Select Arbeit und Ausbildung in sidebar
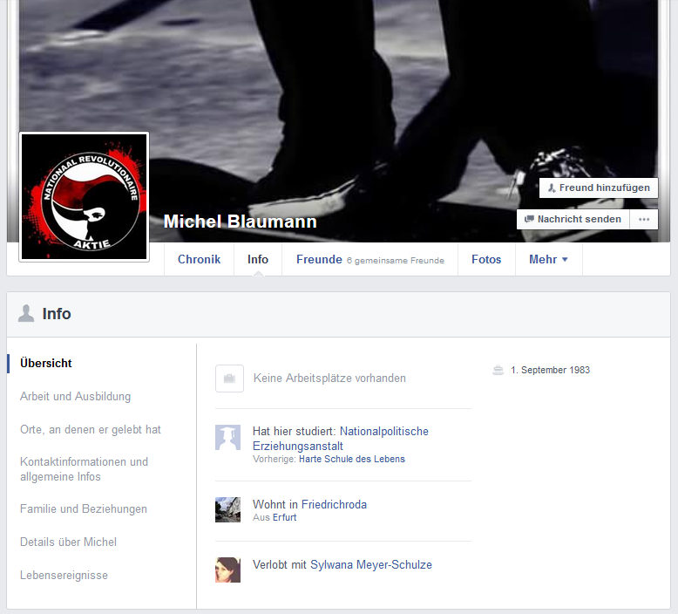Image resolution: width=678 pixels, height=614 pixels. (x=75, y=397)
